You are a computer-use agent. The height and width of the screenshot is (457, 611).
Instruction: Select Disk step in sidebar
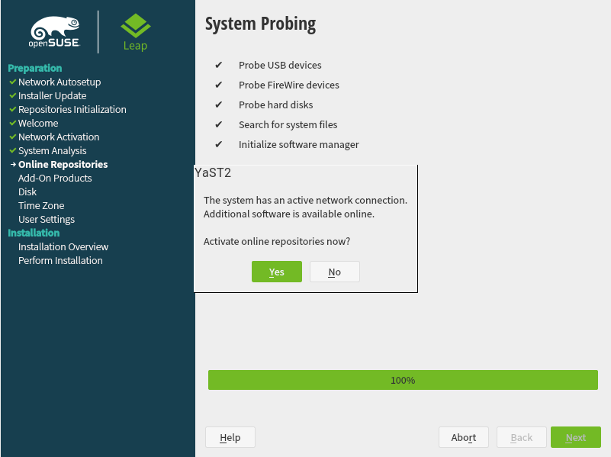point(27,191)
